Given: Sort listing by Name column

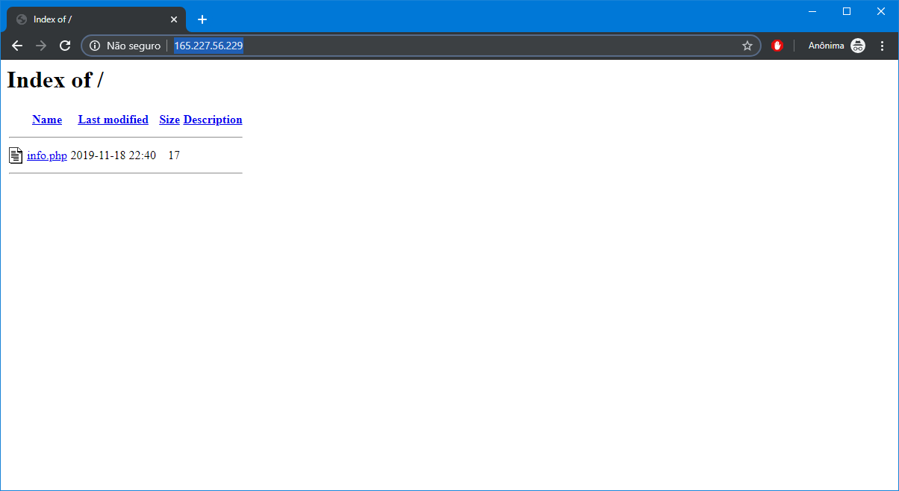Looking at the screenshot, I should [47, 120].
